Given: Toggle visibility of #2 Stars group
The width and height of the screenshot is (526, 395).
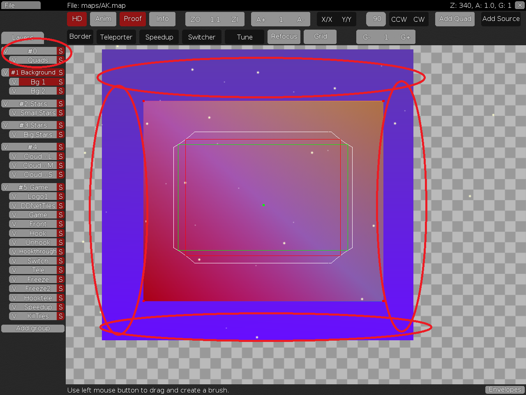Looking at the screenshot, I should click(x=5, y=104).
